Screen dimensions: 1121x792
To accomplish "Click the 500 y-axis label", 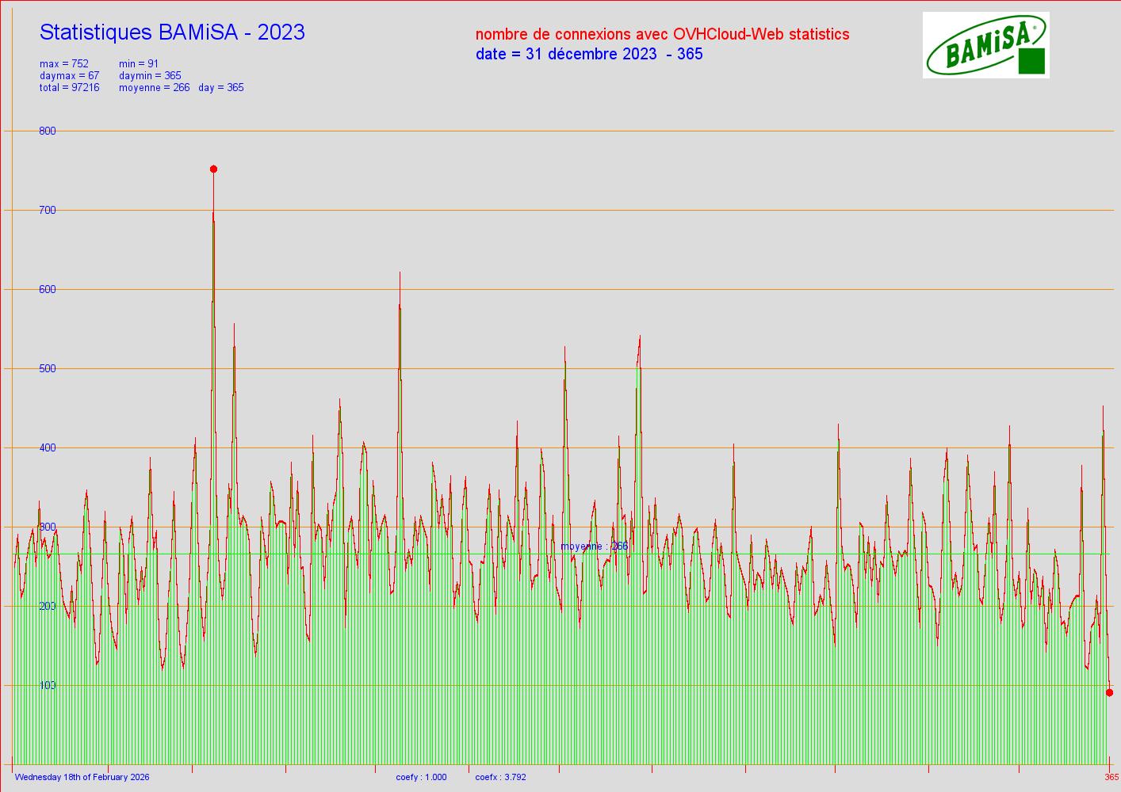I will [x=48, y=369].
